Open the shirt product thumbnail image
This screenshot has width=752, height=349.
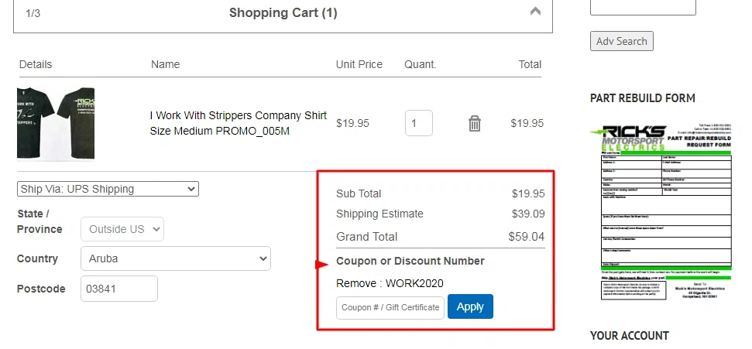pyautogui.click(x=56, y=124)
